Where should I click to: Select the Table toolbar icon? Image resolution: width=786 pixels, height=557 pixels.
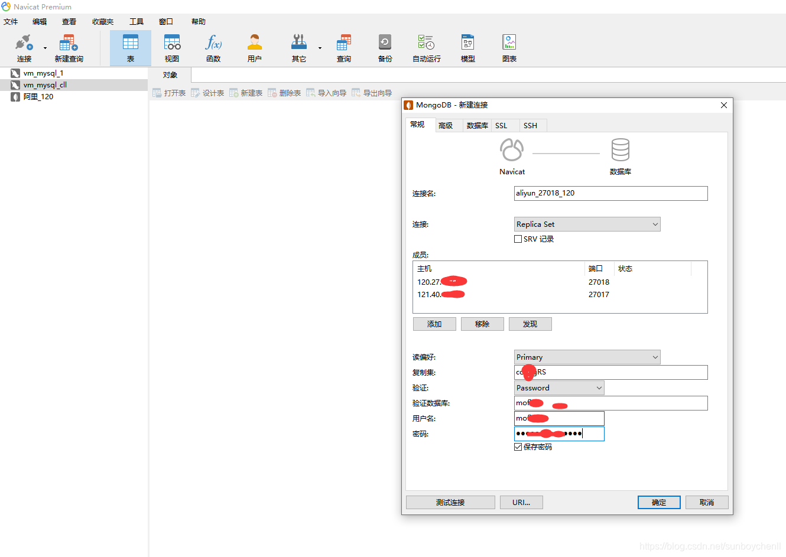(131, 48)
